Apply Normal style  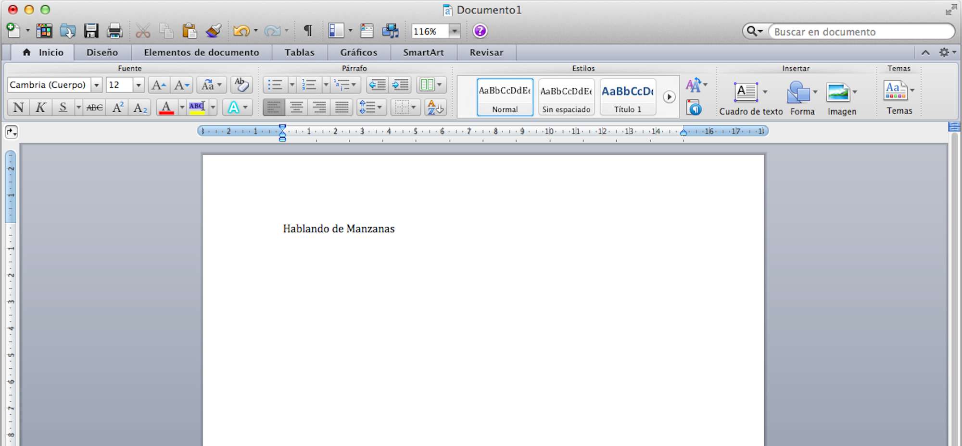[505, 97]
